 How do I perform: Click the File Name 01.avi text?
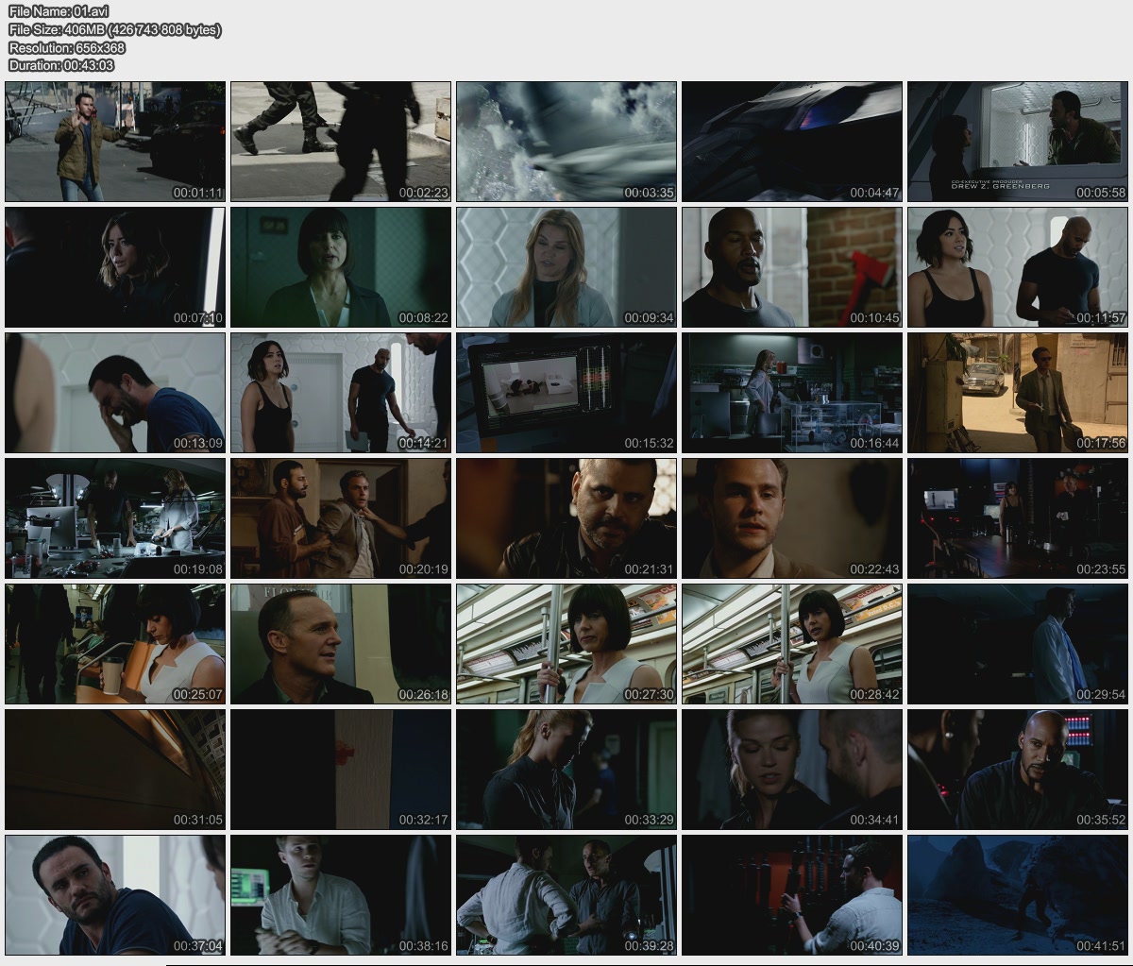[59, 11]
